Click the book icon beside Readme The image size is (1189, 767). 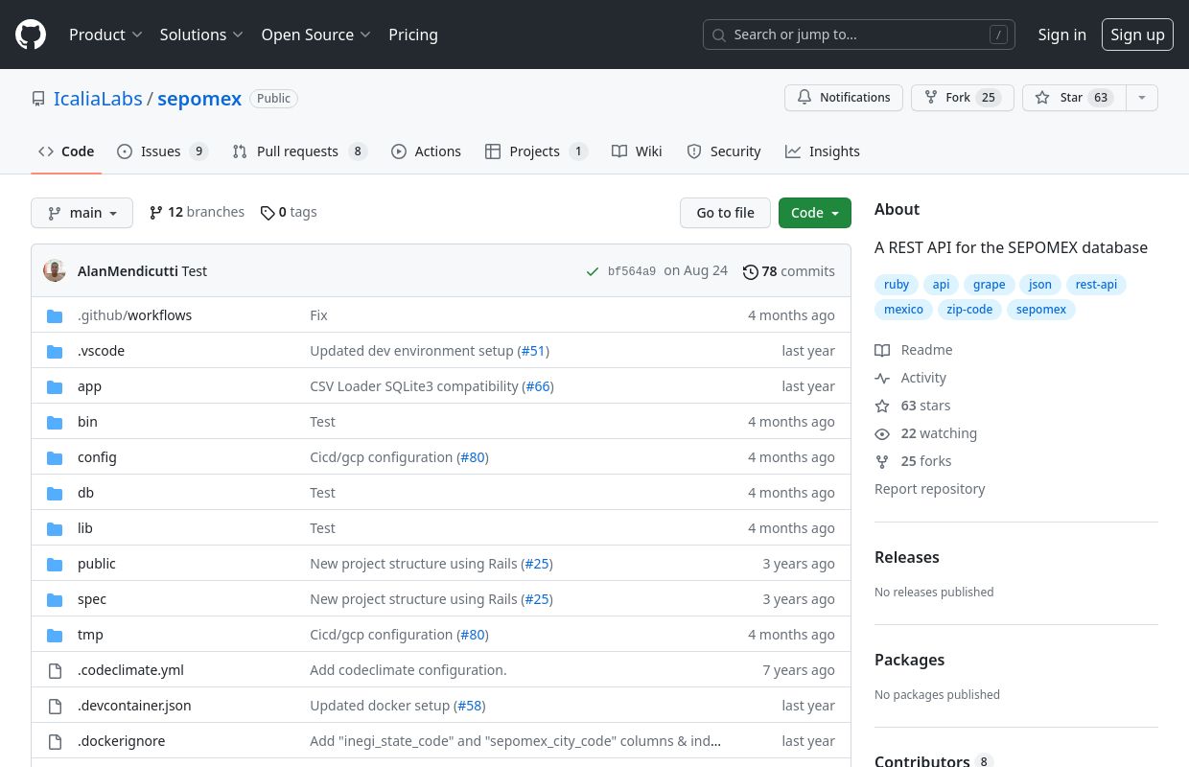tap(882, 350)
